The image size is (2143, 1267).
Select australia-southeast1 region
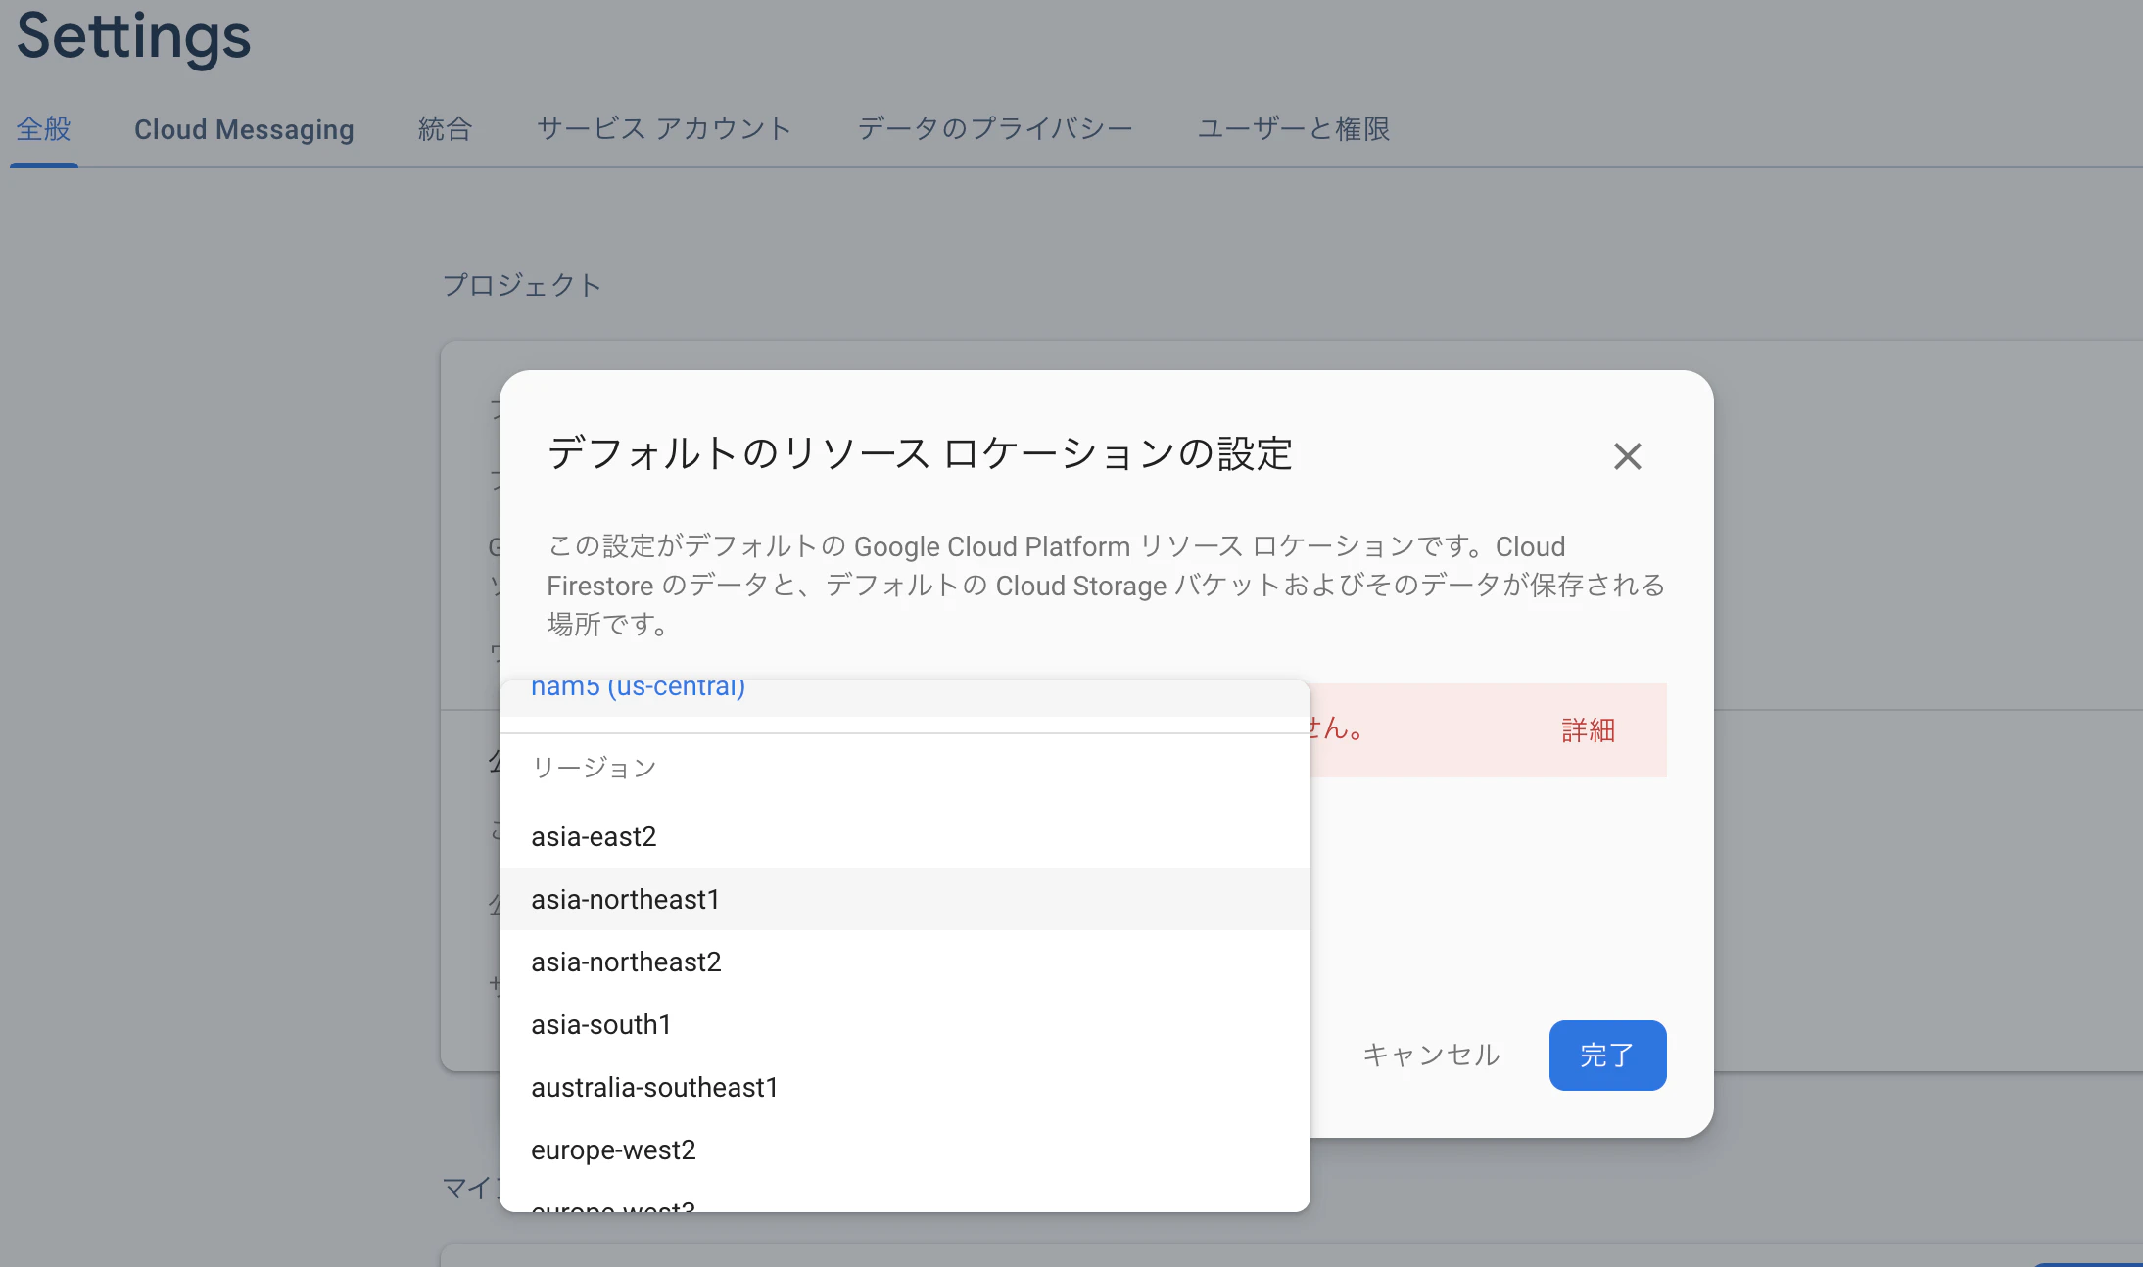tap(905, 1087)
